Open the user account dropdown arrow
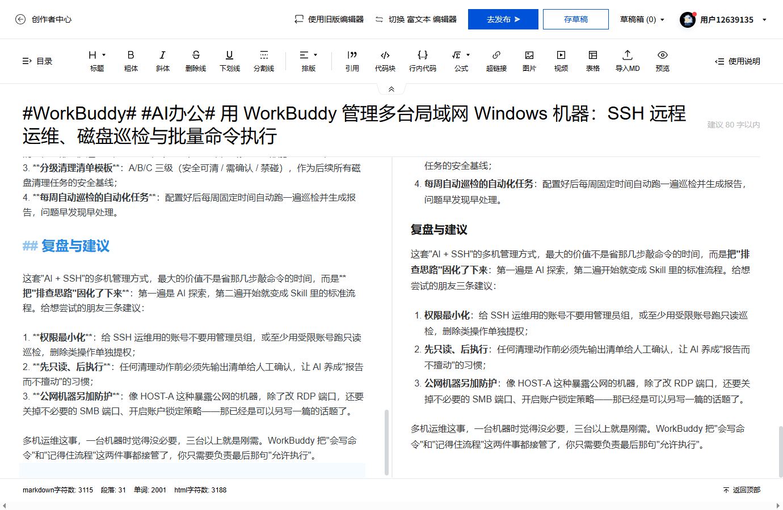783x510 pixels. click(x=764, y=20)
